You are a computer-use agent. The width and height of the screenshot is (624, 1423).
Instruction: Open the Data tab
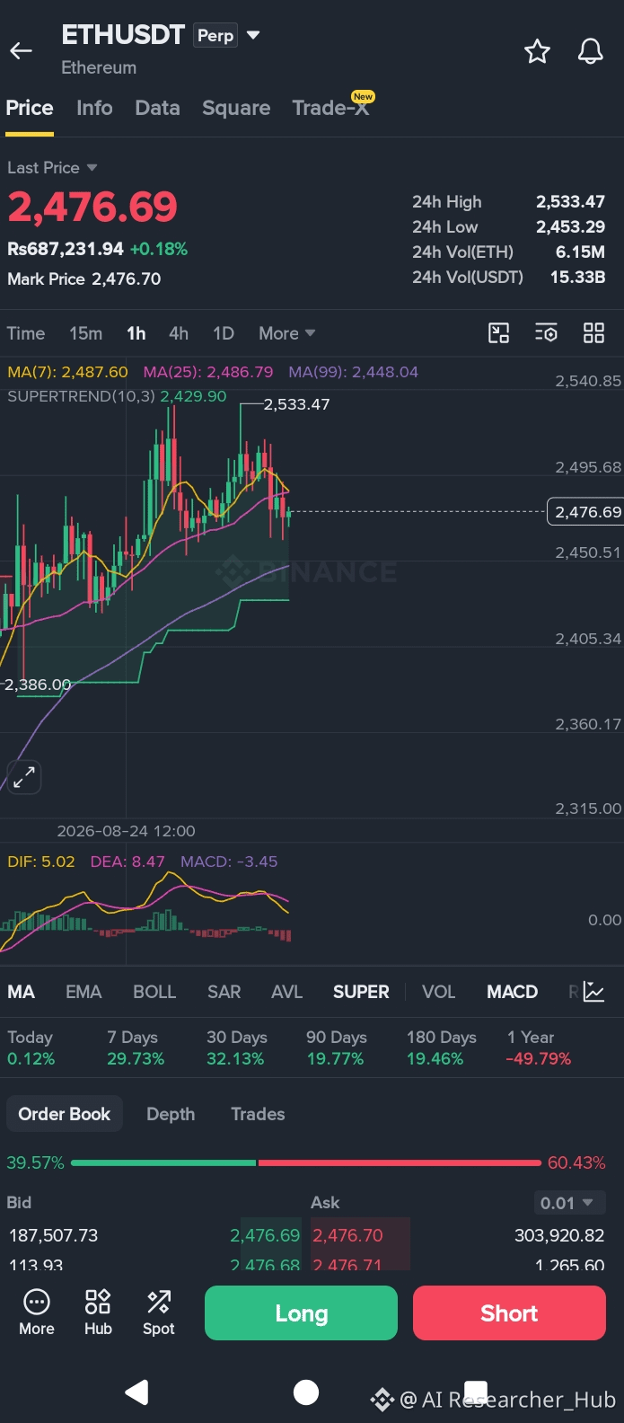pyautogui.click(x=157, y=108)
